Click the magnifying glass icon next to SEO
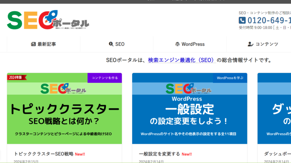This screenshot has height=163, width=291. pos(111,44)
